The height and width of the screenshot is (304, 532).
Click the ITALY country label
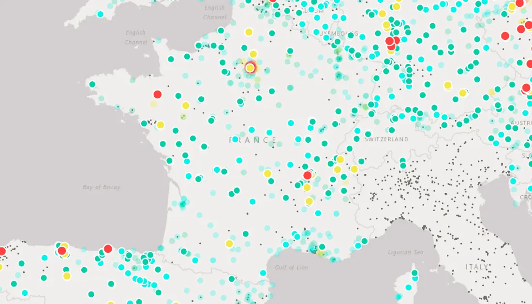coord(476,267)
